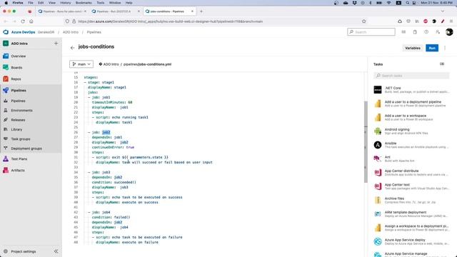
Task: Click the browser URL address bar
Action: pos(216,21)
